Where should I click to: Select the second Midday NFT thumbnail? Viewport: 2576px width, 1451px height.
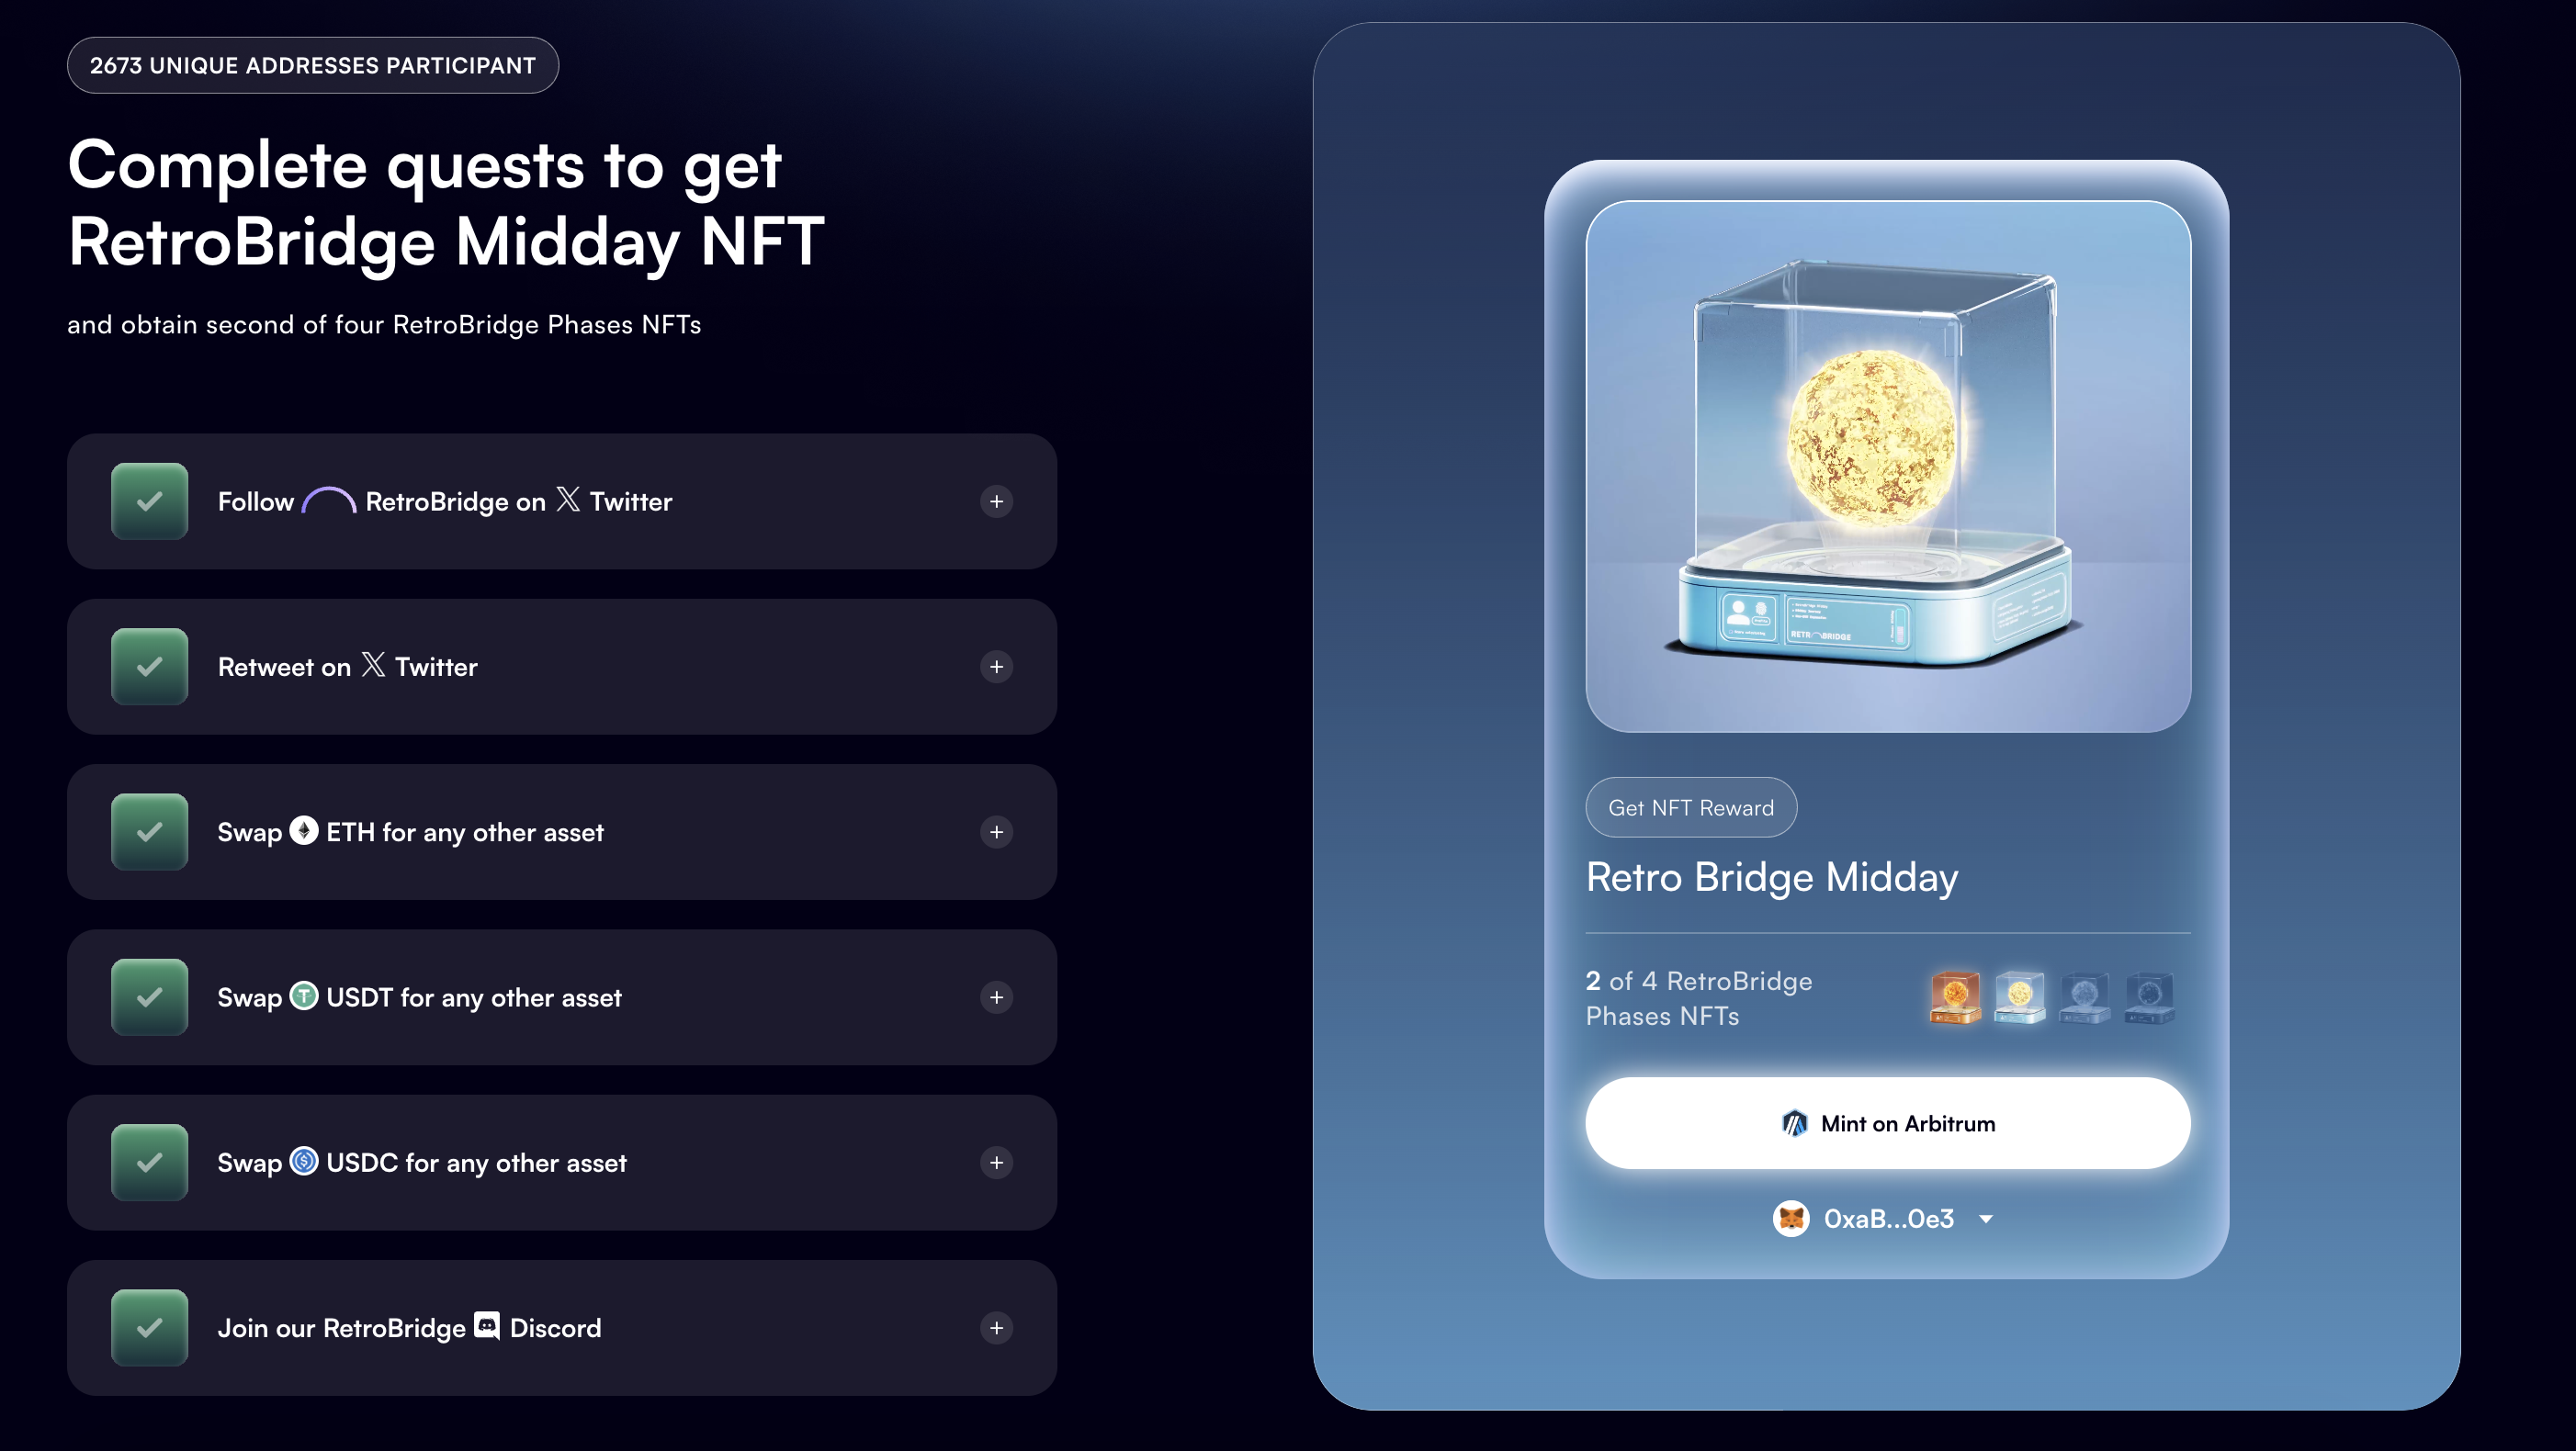(x=2019, y=997)
